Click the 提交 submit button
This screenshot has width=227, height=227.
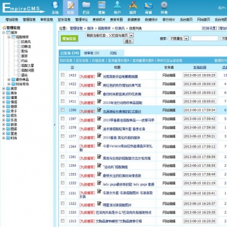129,41
